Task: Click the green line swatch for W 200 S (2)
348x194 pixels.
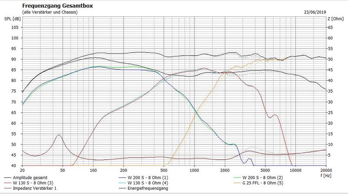Action: 237,178
